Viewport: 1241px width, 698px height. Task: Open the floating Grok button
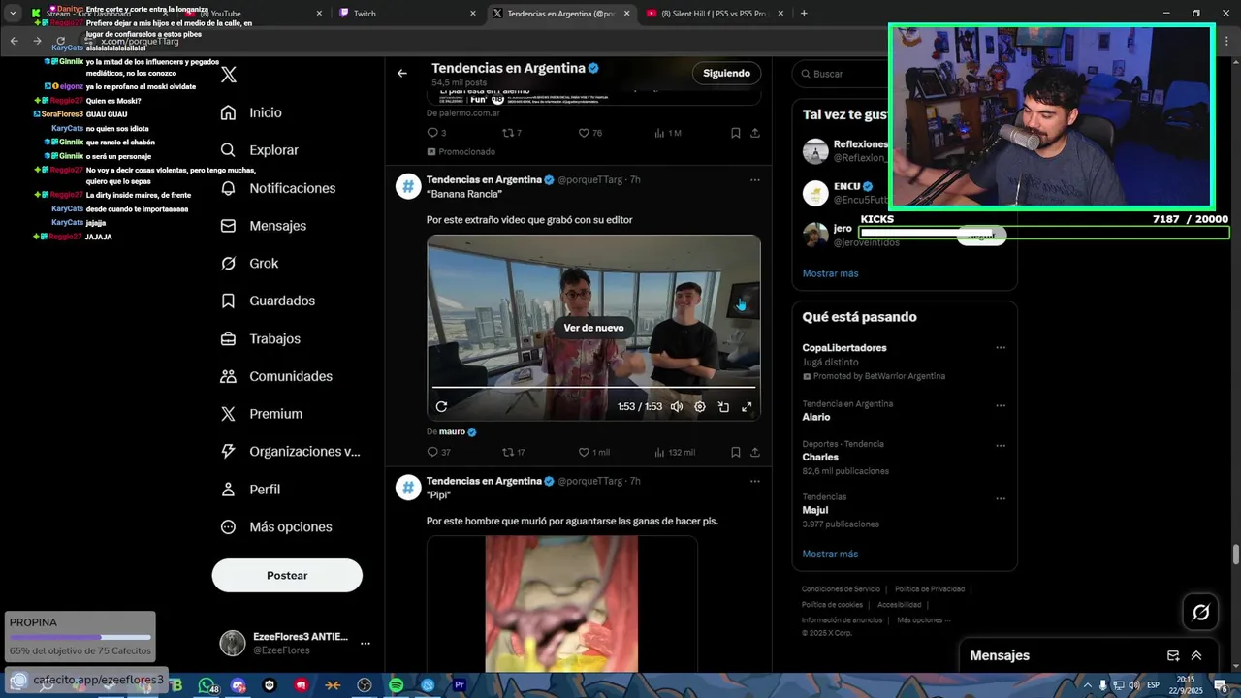click(1200, 612)
